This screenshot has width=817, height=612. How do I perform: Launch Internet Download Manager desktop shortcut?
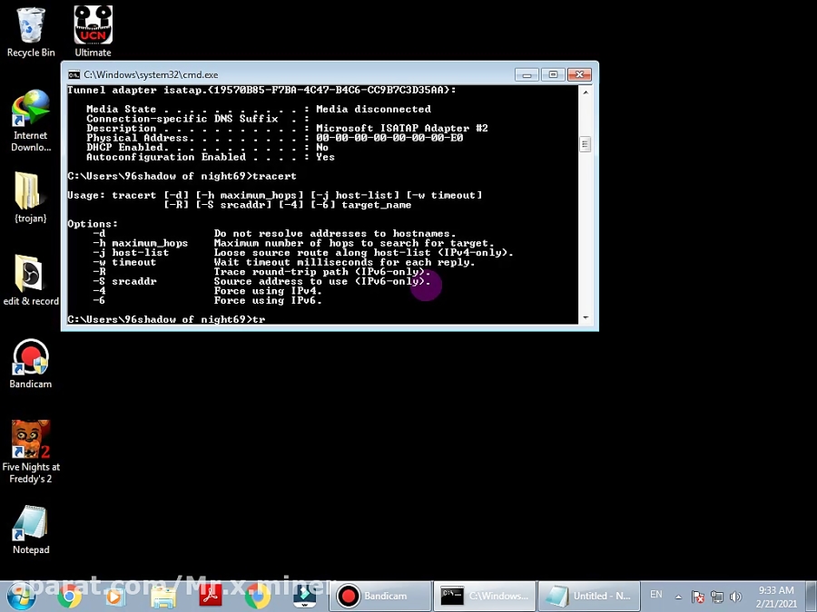click(x=31, y=113)
